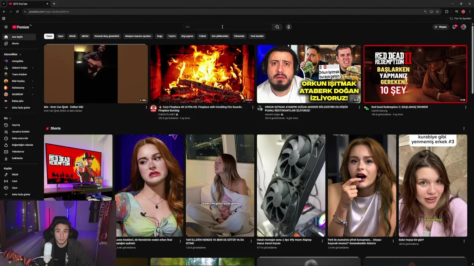Image resolution: width=474 pixels, height=266 pixels.
Task: Go to Ana Sayfa in sidebar
Action: click(x=20, y=37)
